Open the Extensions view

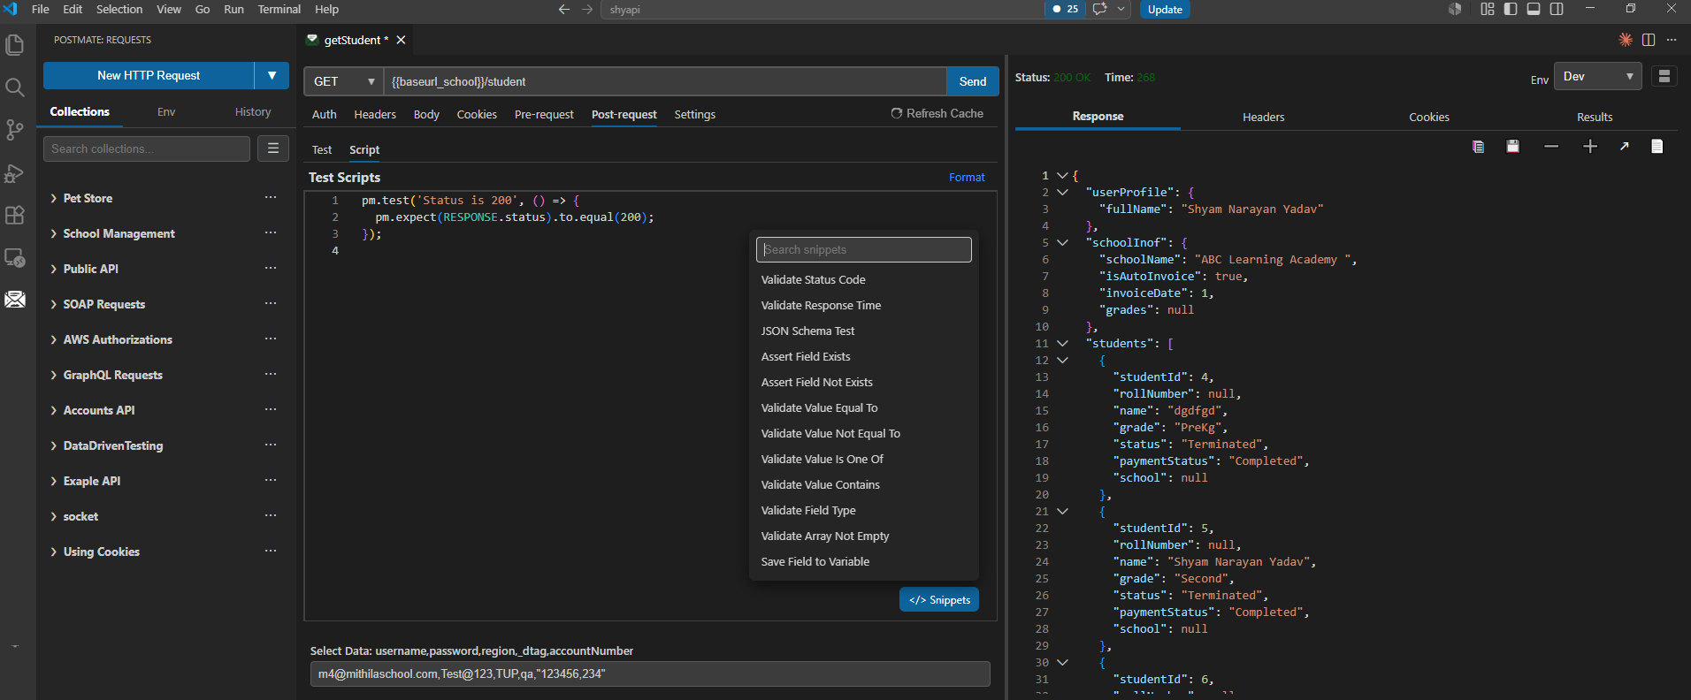[x=15, y=216]
